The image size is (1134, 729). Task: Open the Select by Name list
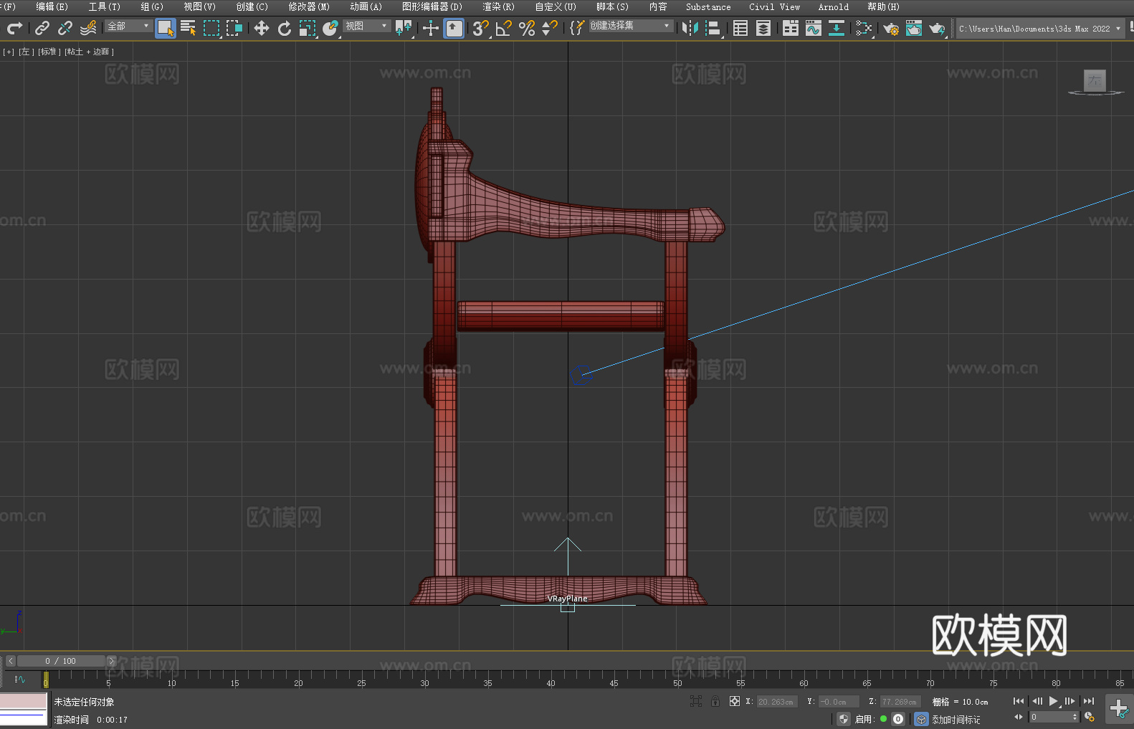click(189, 28)
